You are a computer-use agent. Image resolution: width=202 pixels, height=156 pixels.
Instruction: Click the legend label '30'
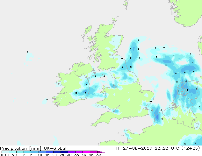(69, 155)
